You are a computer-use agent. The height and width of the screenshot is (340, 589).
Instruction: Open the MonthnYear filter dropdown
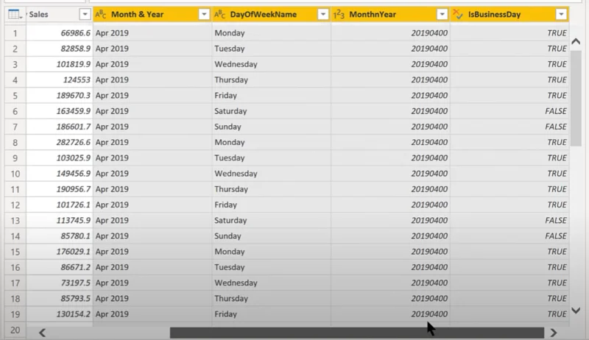442,14
